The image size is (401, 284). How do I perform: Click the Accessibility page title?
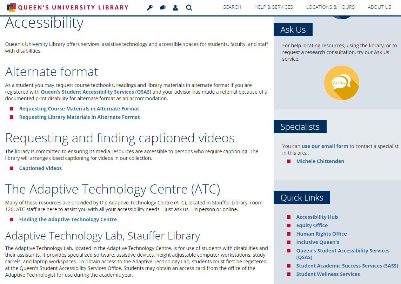point(44,23)
